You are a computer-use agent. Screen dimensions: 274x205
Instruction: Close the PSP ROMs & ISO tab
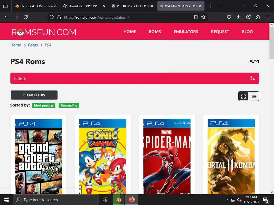152,6
